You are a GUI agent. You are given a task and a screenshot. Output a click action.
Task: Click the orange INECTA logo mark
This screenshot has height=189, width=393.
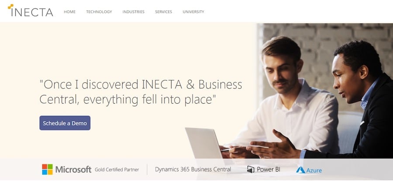[10, 6]
